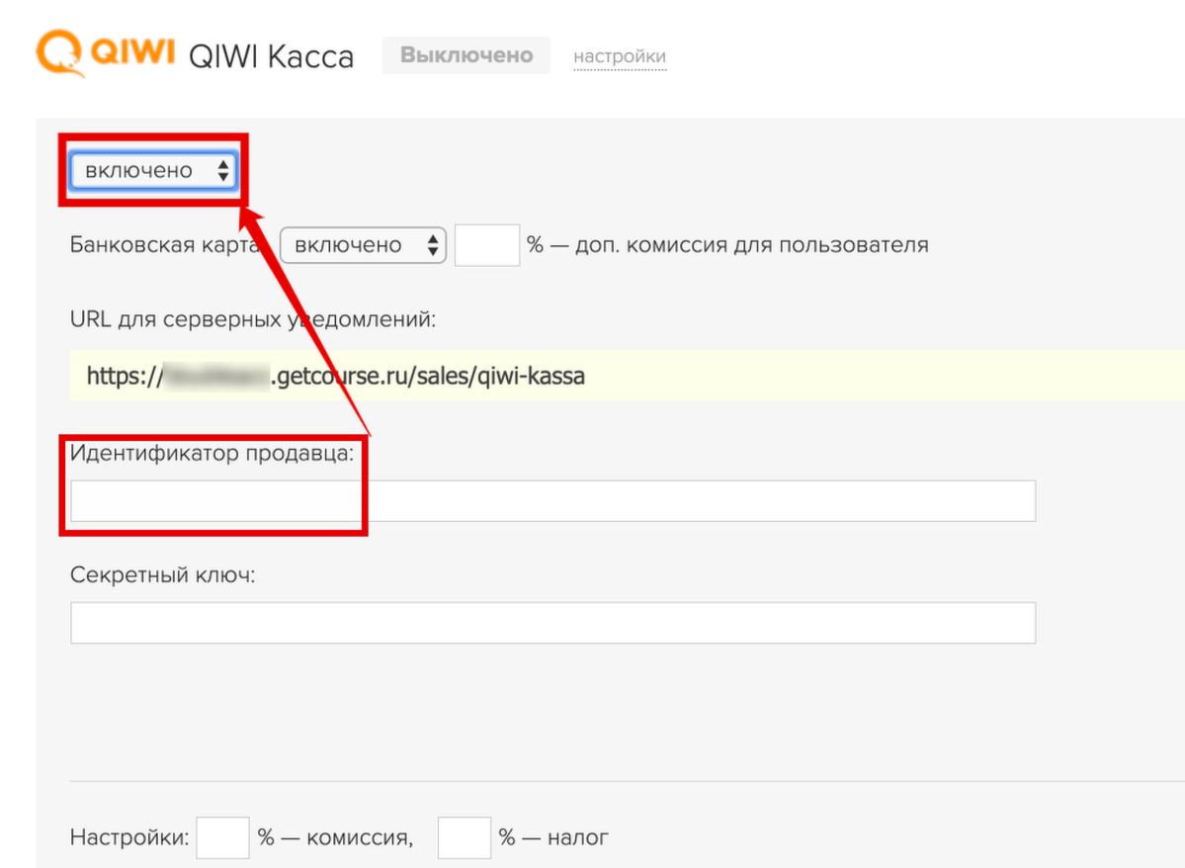The width and height of the screenshot is (1185, 868).
Task: Click the Секретный ключ input field
Action: (x=553, y=623)
